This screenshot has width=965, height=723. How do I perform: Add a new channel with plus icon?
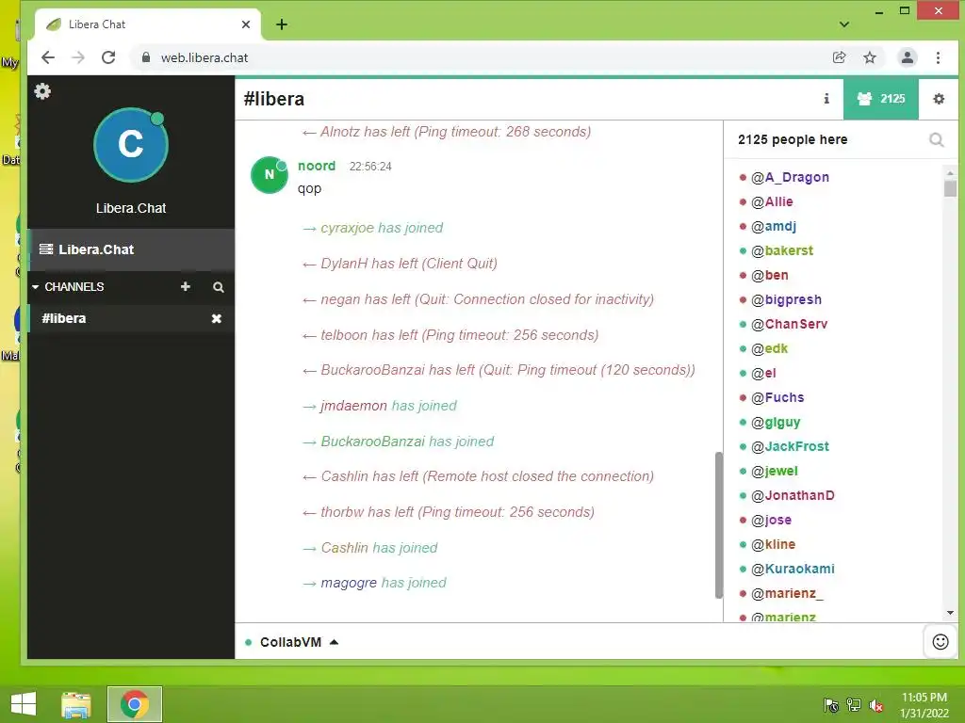pos(186,286)
